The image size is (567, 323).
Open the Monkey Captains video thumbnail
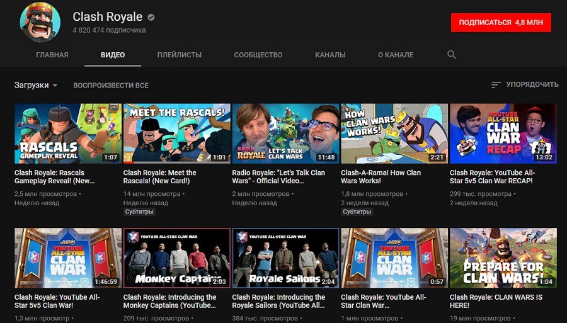177,258
